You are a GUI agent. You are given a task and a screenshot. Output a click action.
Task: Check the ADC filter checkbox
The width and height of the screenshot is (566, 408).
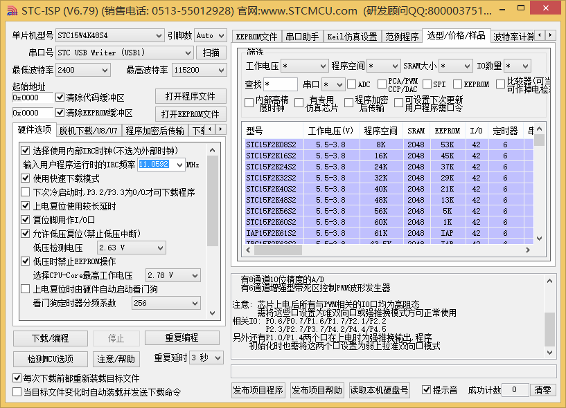click(x=351, y=84)
